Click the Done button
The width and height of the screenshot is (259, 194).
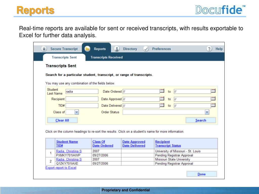click(202, 174)
